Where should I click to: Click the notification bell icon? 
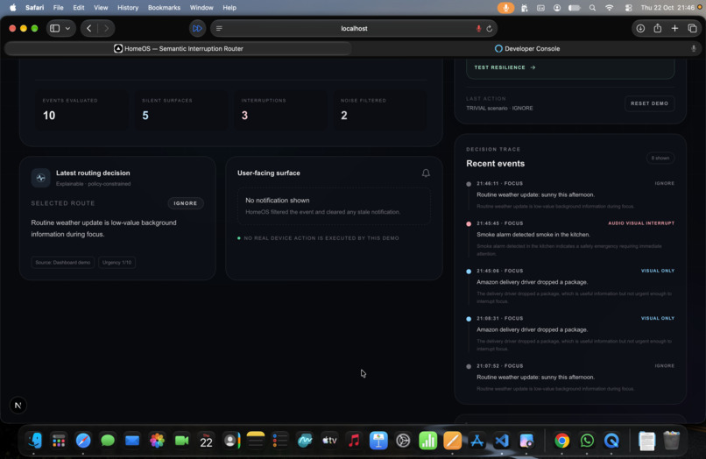click(x=426, y=173)
